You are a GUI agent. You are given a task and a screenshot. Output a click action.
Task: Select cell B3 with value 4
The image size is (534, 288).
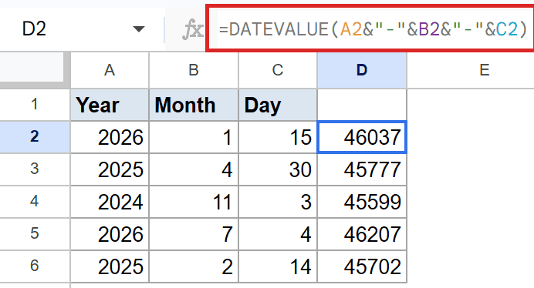click(194, 169)
